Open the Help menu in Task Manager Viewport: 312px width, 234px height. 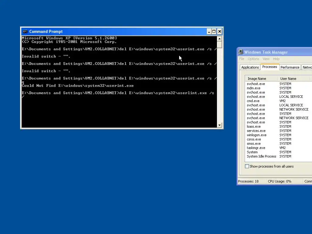click(276, 59)
